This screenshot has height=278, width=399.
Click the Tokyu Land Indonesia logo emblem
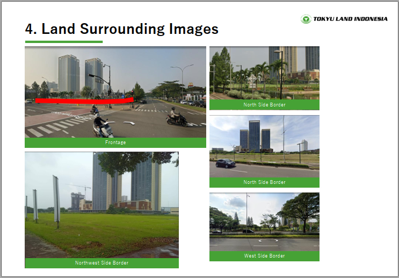(x=306, y=19)
